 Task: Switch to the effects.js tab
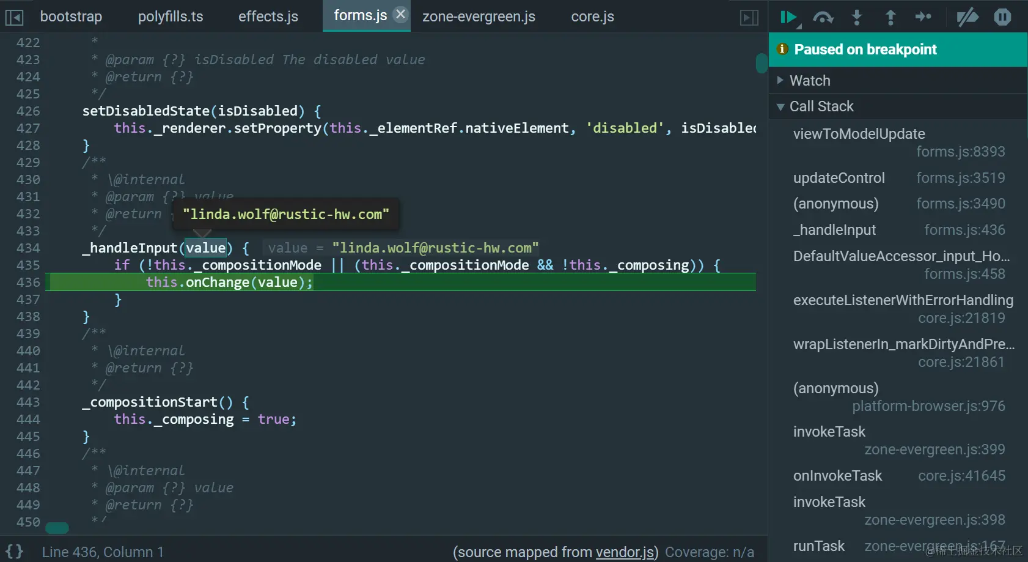click(268, 17)
